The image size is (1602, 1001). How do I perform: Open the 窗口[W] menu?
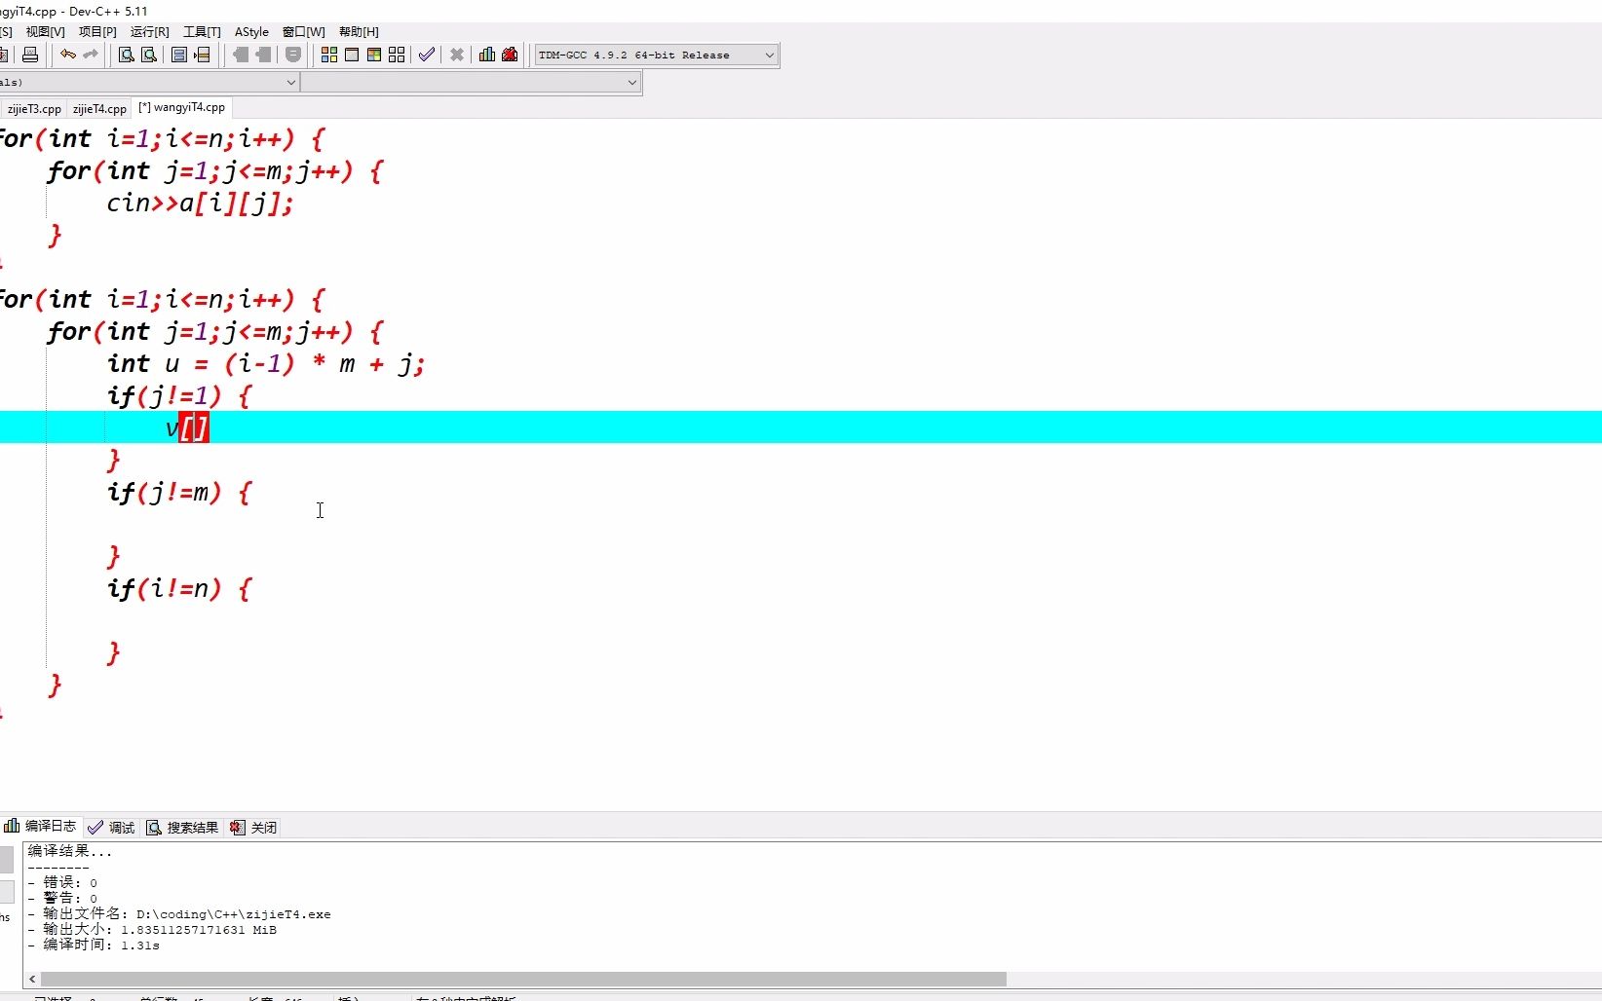pyautogui.click(x=304, y=32)
